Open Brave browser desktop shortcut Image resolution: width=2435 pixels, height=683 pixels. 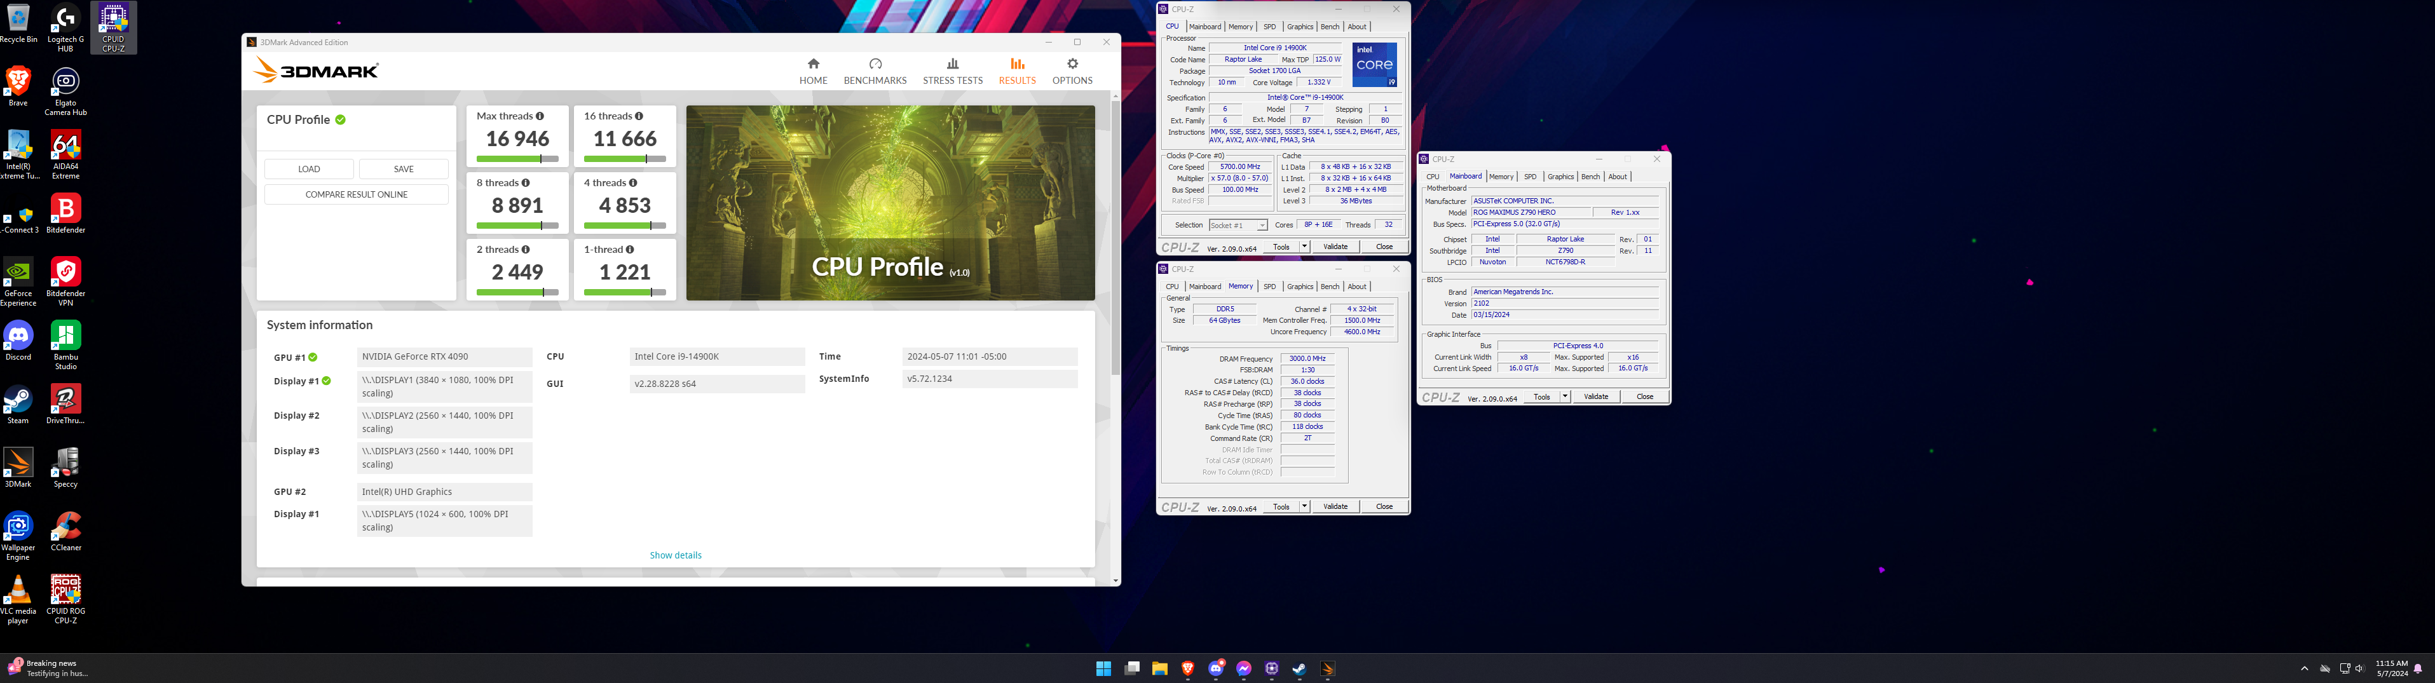tap(18, 86)
